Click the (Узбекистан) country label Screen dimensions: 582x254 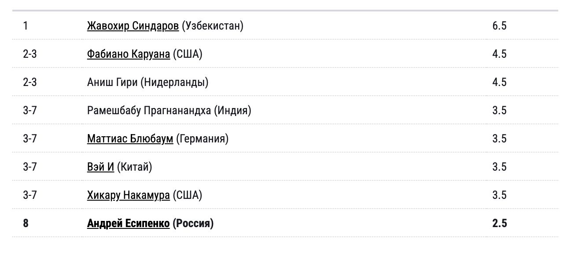[x=212, y=26]
